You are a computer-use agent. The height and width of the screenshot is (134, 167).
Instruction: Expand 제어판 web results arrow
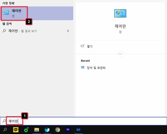click(68, 31)
